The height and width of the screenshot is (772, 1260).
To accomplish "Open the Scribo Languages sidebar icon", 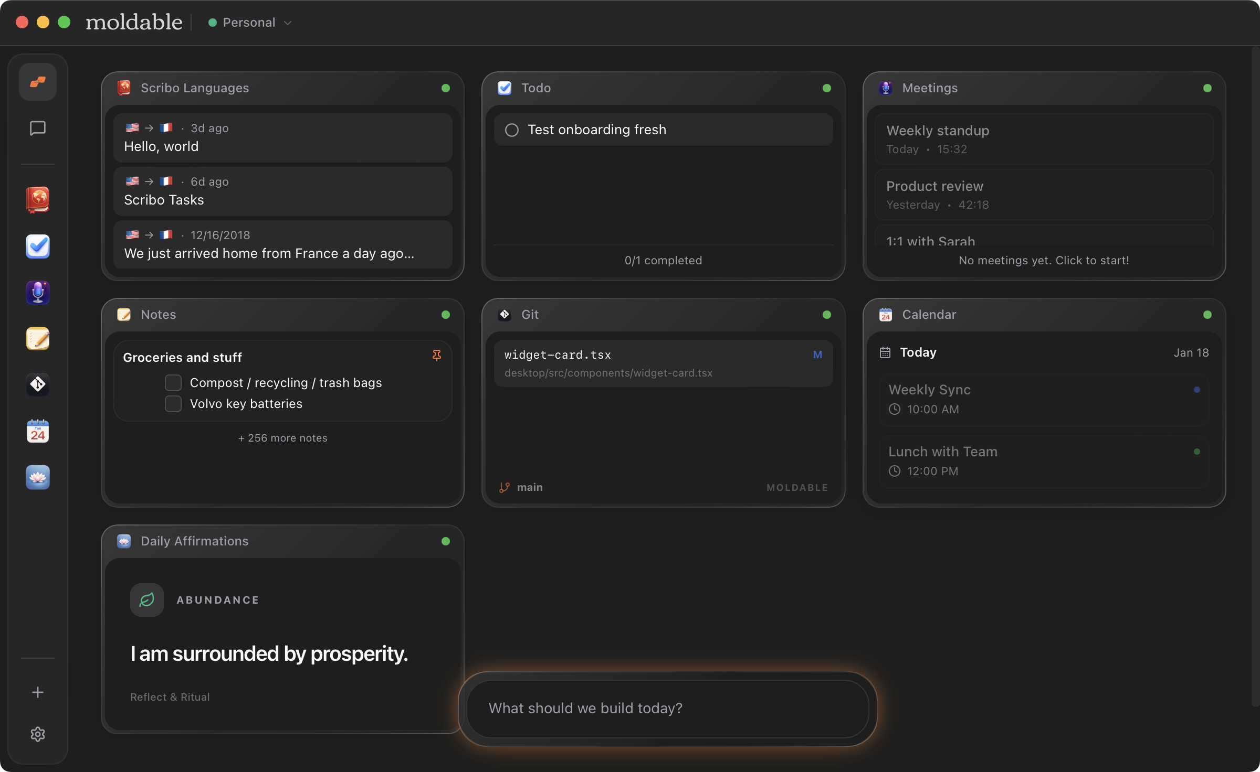I will [x=38, y=200].
